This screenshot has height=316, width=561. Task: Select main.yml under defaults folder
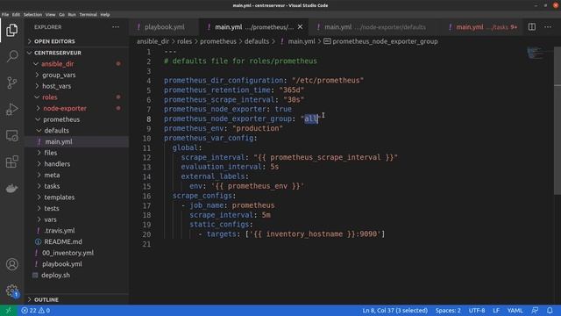pyautogui.click(x=59, y=141)
